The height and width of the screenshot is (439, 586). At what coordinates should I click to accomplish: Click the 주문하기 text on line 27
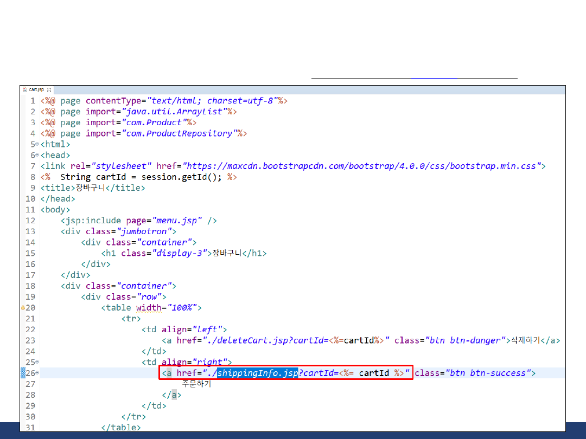(196, 384)
